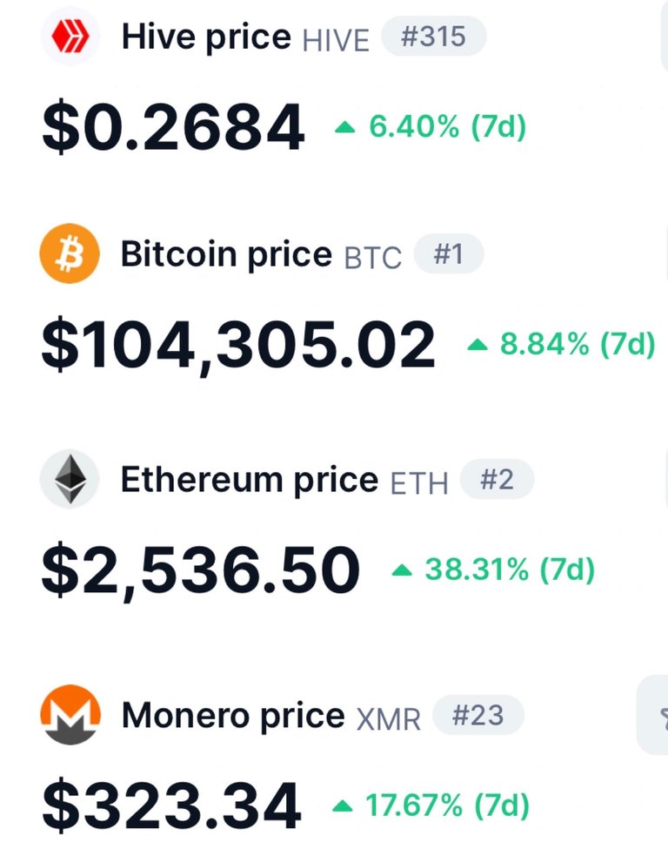668x856 pixels.
Task: Click the green up arrow beside 17.67%
Action: pyautogui.click(x=343, y=805)
